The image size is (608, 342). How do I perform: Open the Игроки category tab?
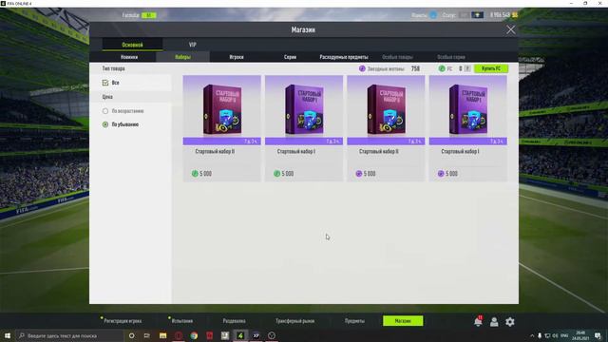[237, 57]
